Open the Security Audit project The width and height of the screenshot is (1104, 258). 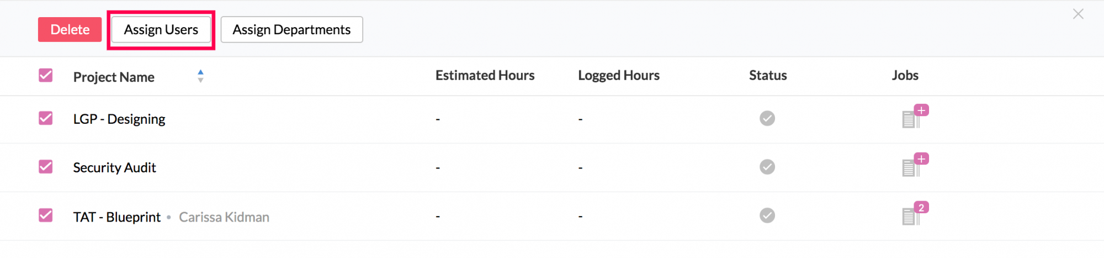pos(115,167)
